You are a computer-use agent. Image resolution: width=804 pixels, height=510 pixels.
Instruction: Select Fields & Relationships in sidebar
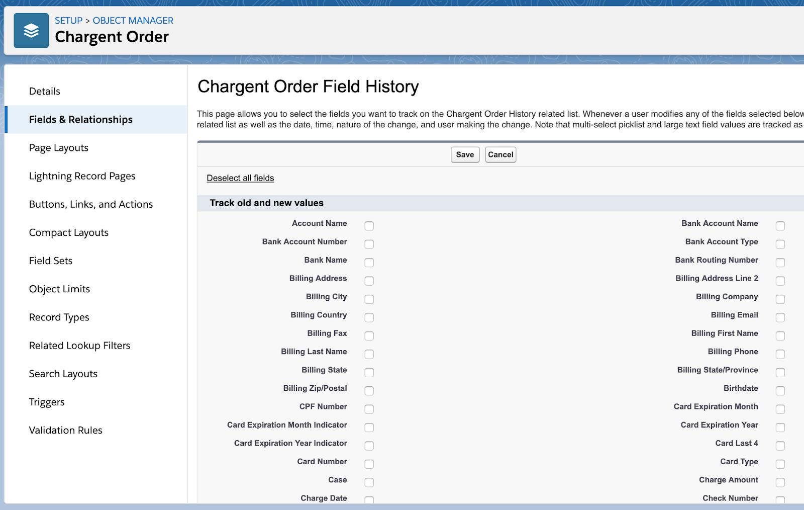point(81,119)
